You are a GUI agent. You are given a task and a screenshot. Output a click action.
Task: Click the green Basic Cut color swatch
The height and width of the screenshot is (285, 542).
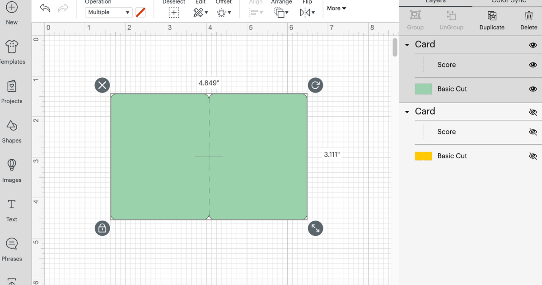(423, 89)
